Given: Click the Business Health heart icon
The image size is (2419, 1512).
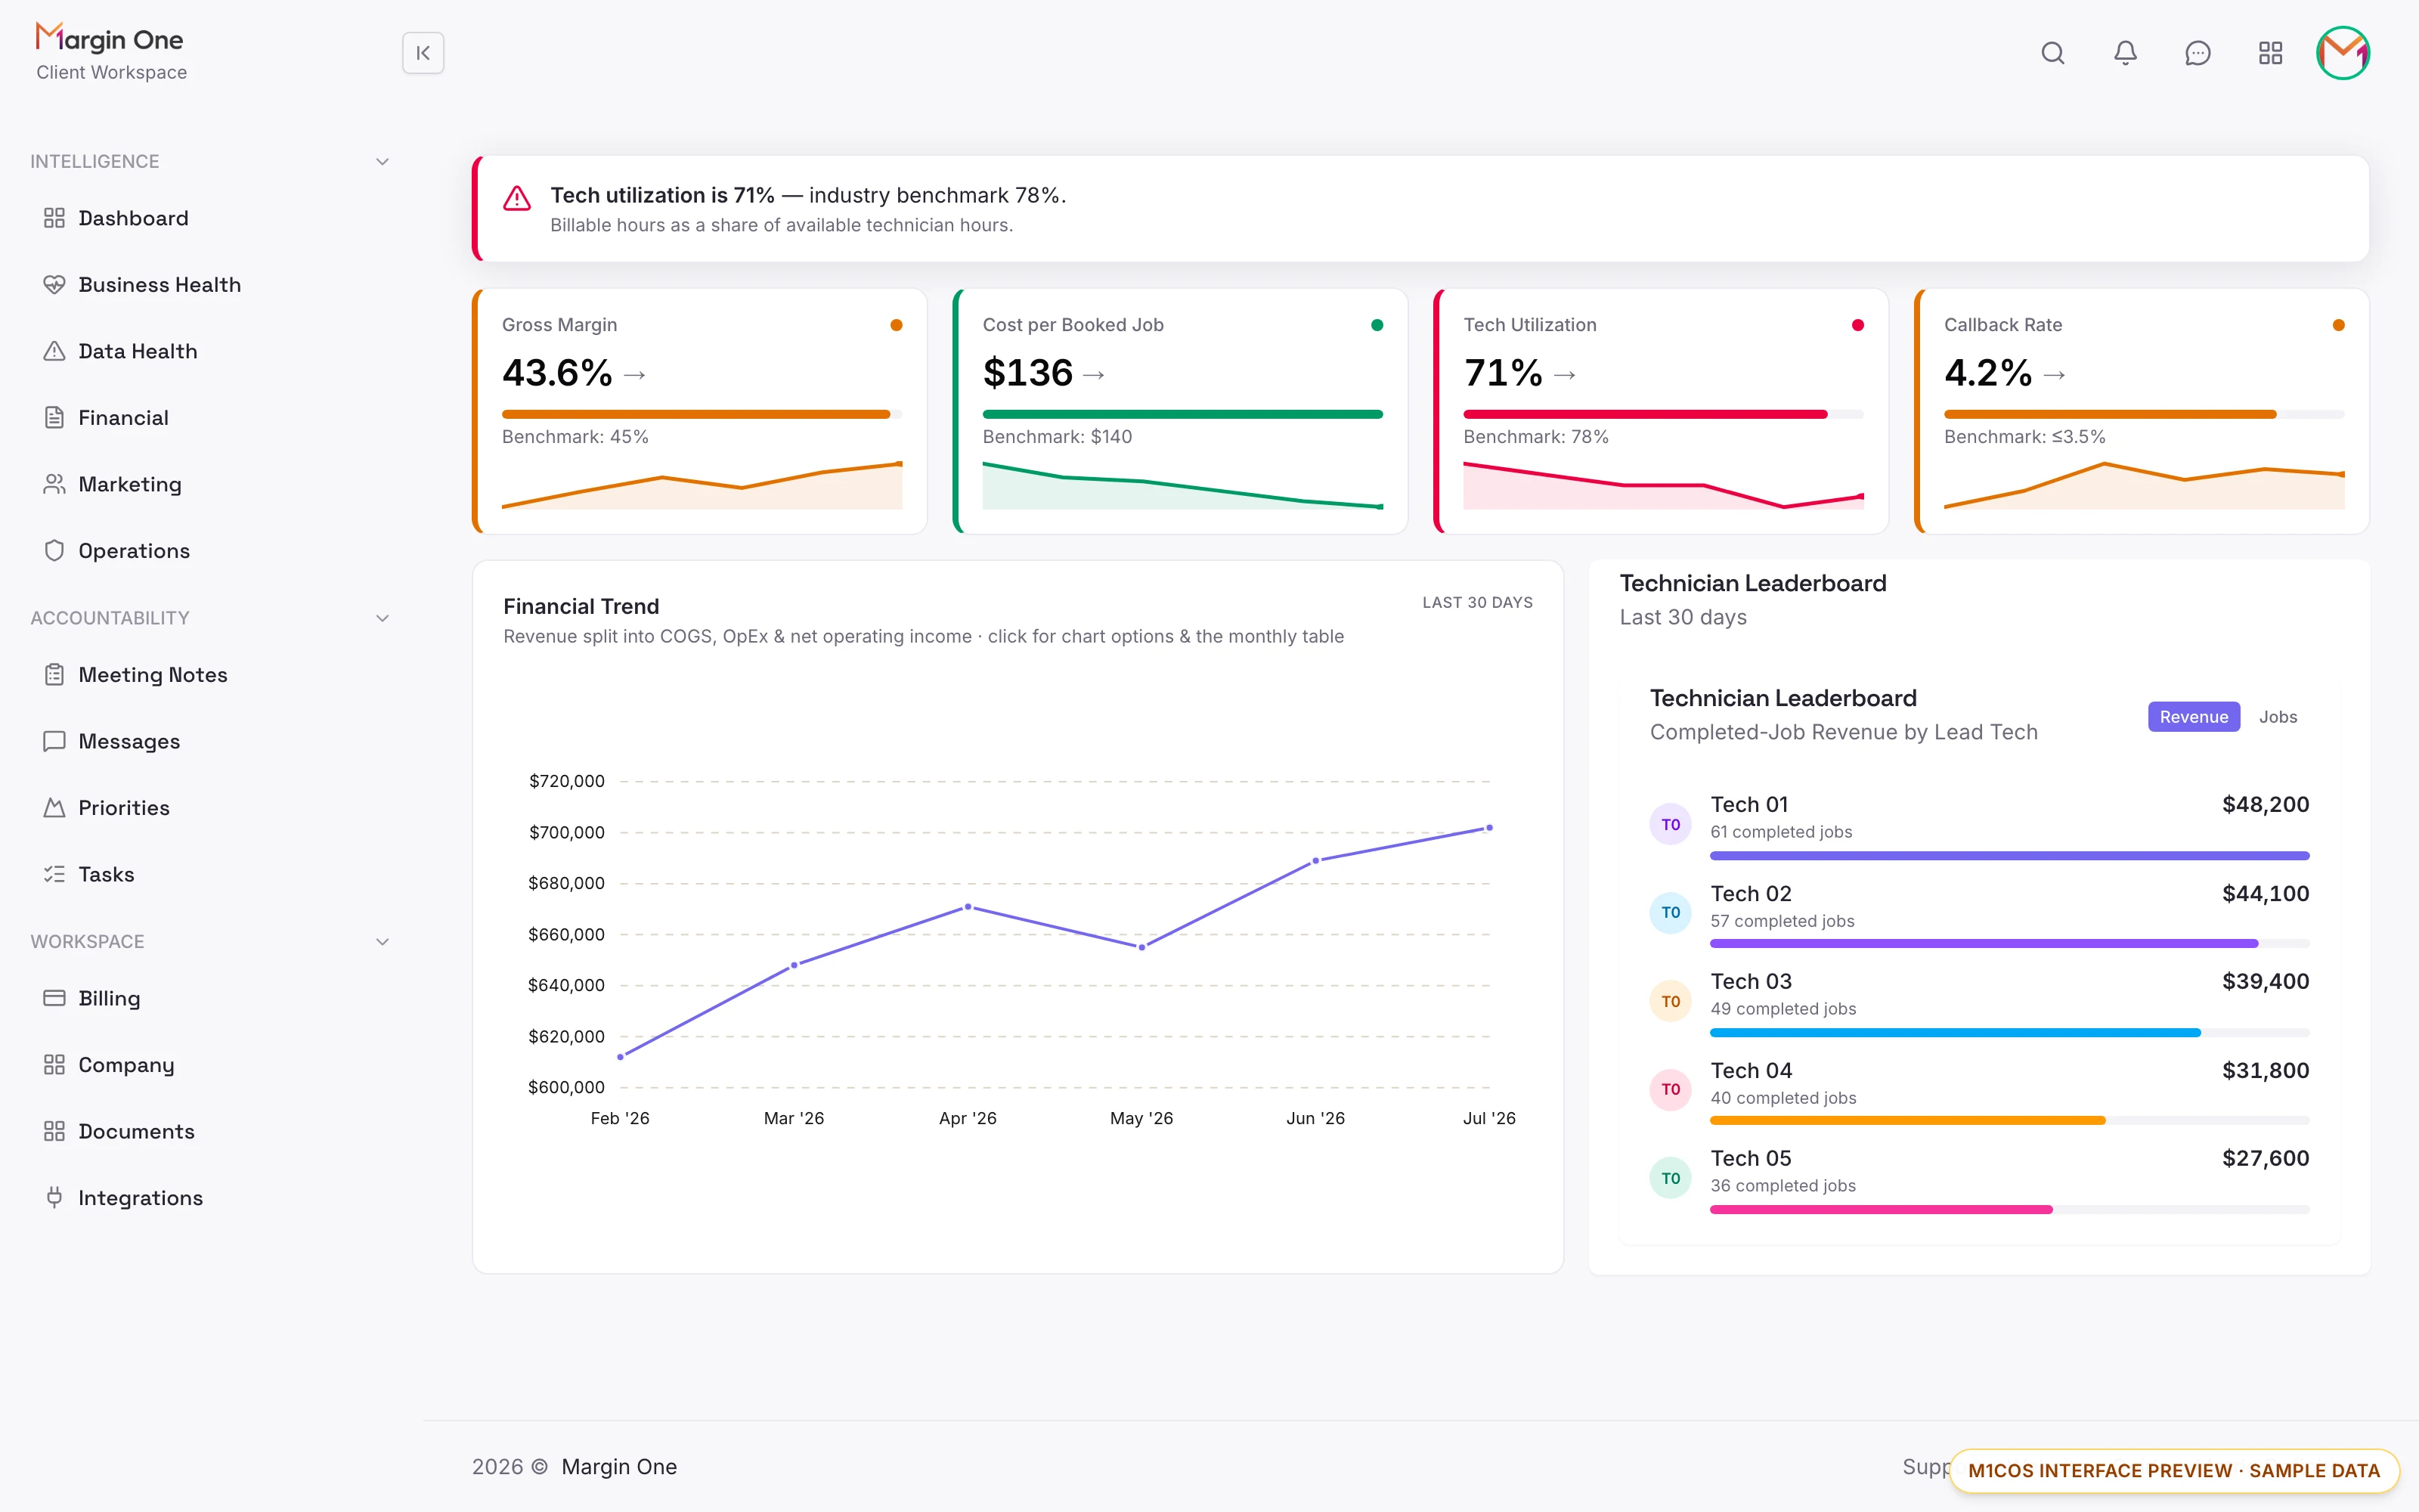Looking at the screenshot, I should tap(54, 285).
